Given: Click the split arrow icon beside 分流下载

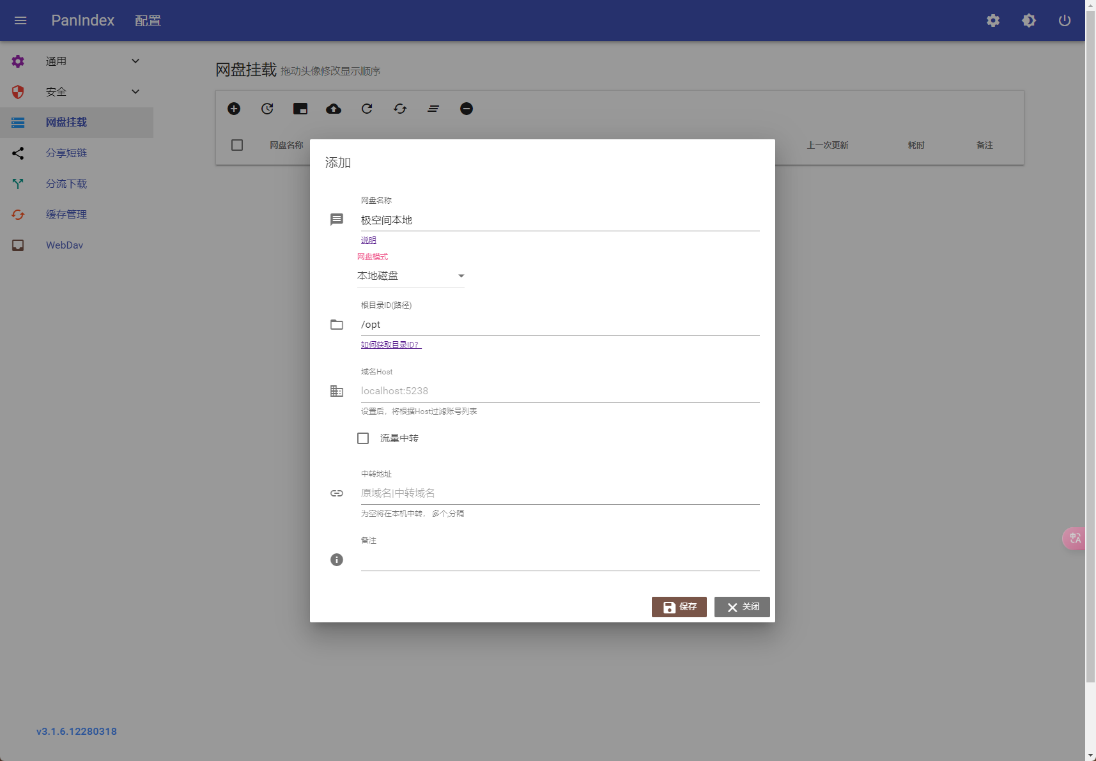Looking at the screenshot, I should point(18,184).
